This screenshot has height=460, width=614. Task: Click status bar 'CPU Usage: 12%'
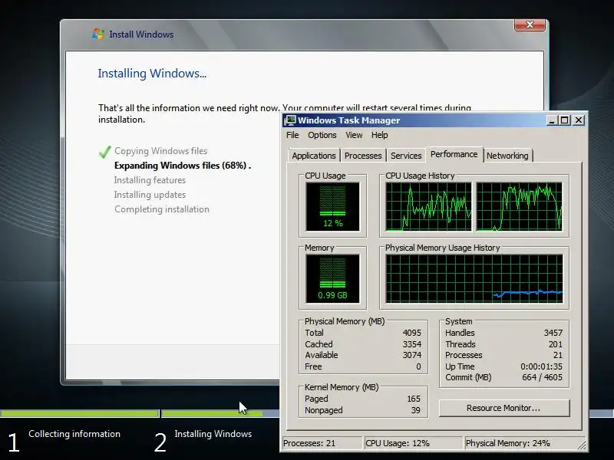point(398,443)
